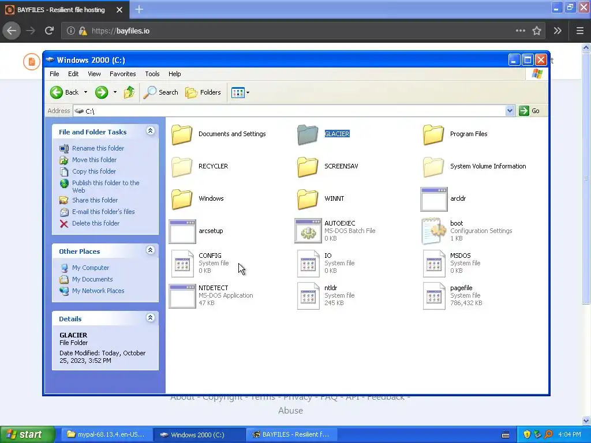The height and width of the screenshot is (443, 591).
Task: Open the Edit menu
Action: tap(73, 74)
